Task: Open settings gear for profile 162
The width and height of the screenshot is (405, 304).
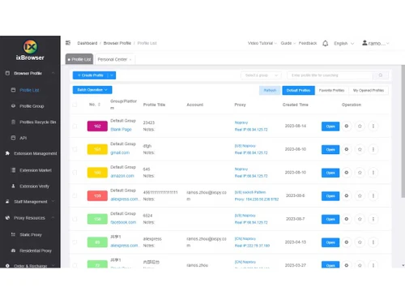Action: [x=347, y=126]
